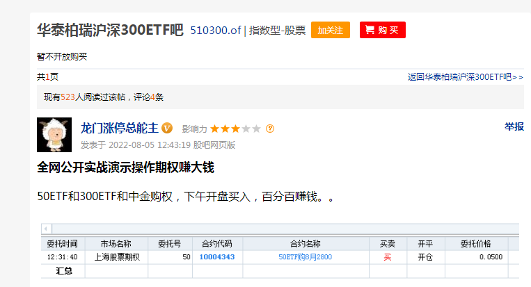Image resolution: width=531 pixels, height=287 pixels.
Task: Click the 合约代码 column header
Action: [217, 243]
